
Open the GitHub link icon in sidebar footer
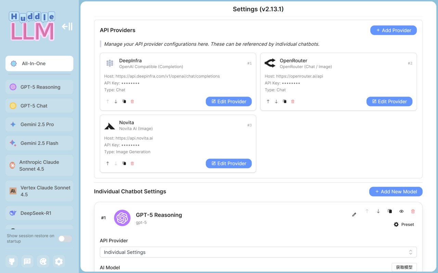[x=12, y=261]
